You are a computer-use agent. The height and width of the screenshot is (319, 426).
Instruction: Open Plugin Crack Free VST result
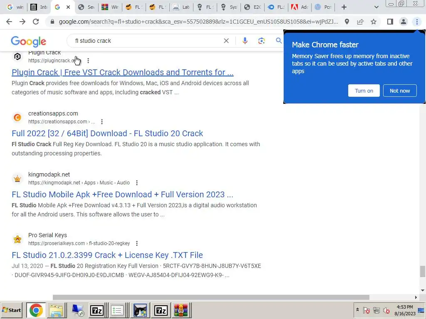[123, 72]
